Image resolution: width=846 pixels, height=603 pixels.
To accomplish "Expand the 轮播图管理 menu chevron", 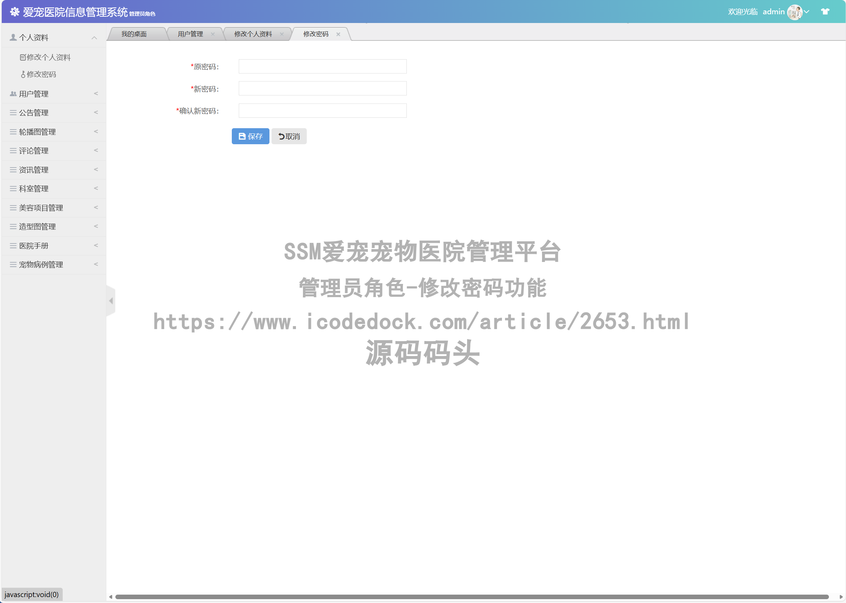I will click(x=96, y=132).
